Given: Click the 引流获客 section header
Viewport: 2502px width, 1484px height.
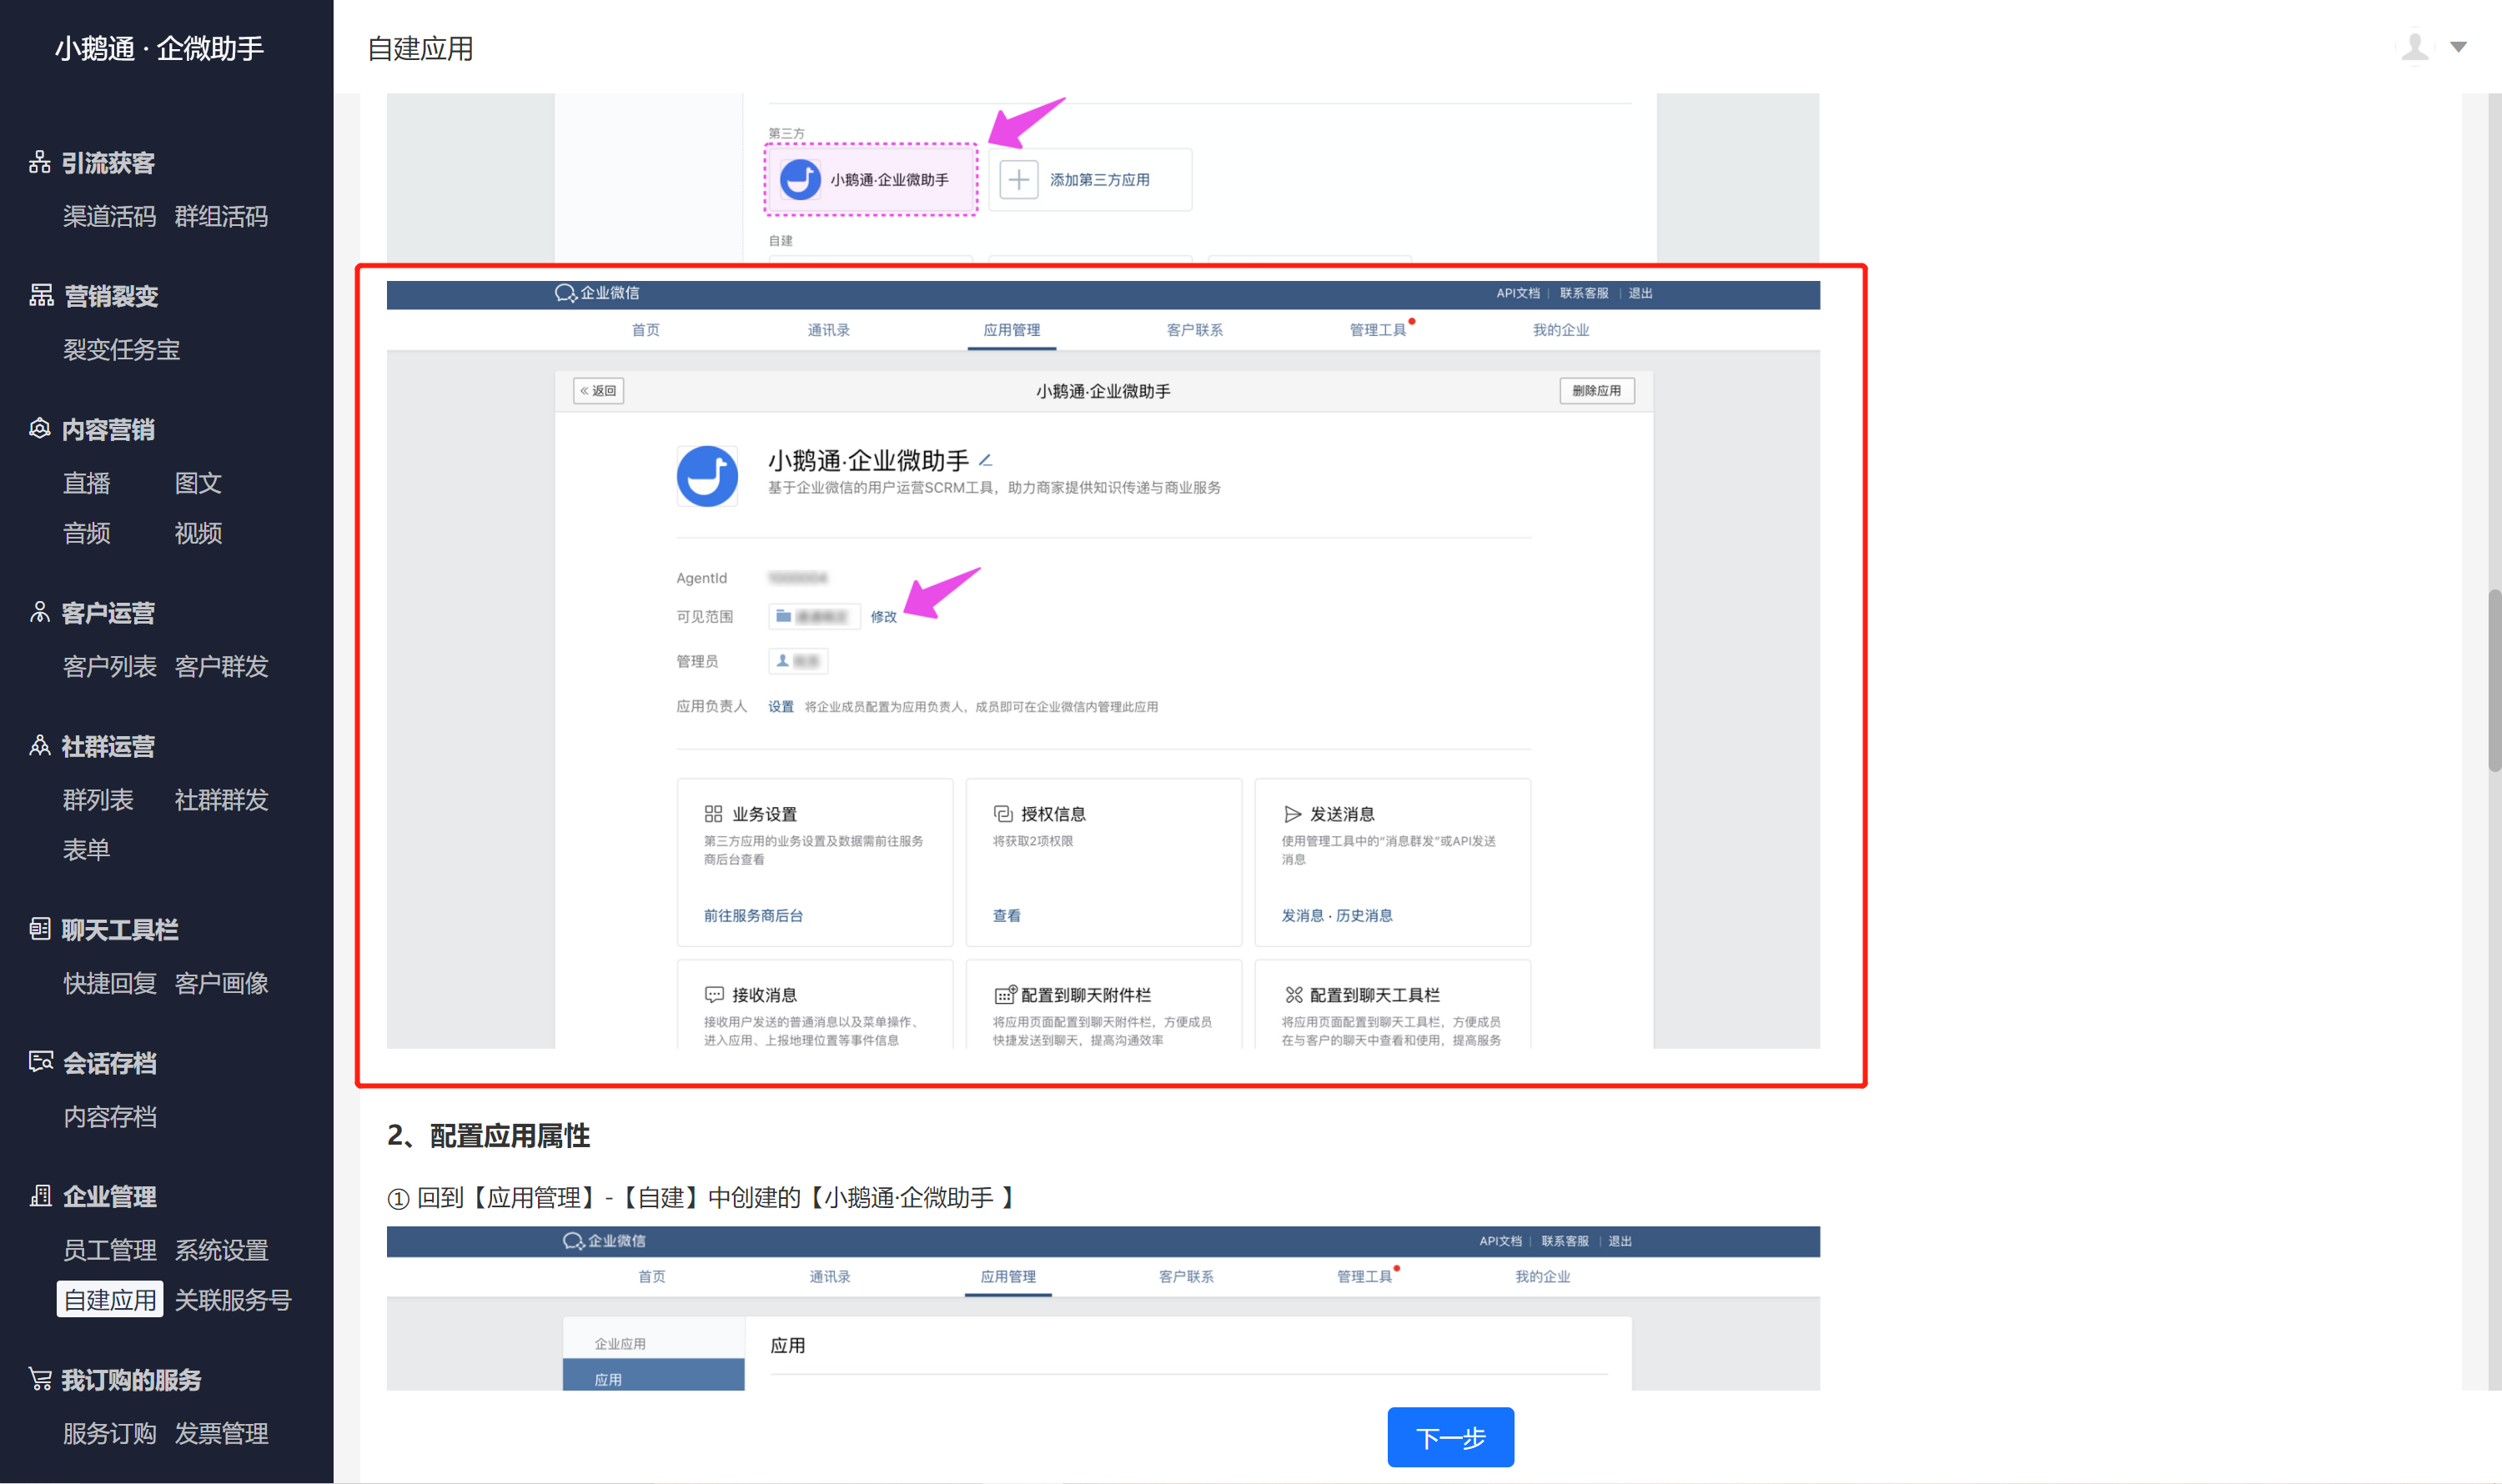Looking at the screenshot, I should pyautogui.click(x=108, y=162).
